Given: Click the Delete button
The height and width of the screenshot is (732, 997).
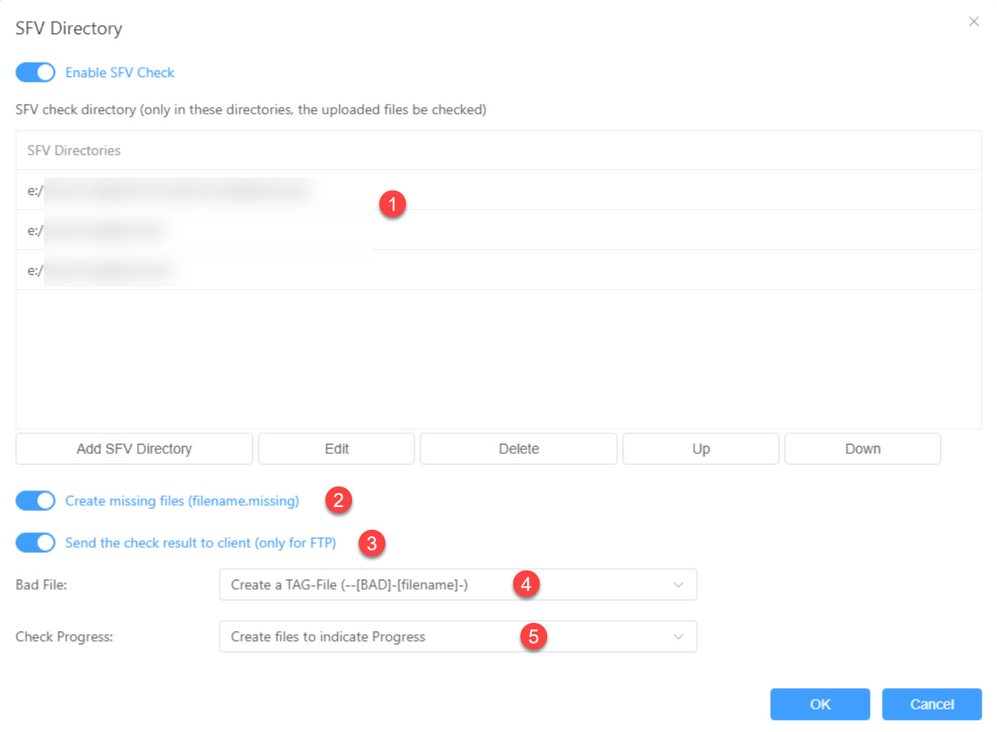Looking at the screenshot, I should coord(519,449).
